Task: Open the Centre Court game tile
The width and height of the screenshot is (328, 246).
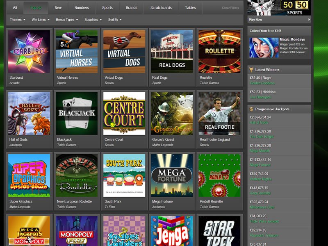Action: point(124,113)
